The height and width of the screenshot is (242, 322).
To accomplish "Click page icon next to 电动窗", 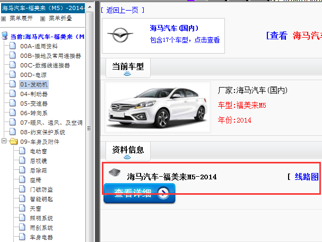I will coord(22,151).
